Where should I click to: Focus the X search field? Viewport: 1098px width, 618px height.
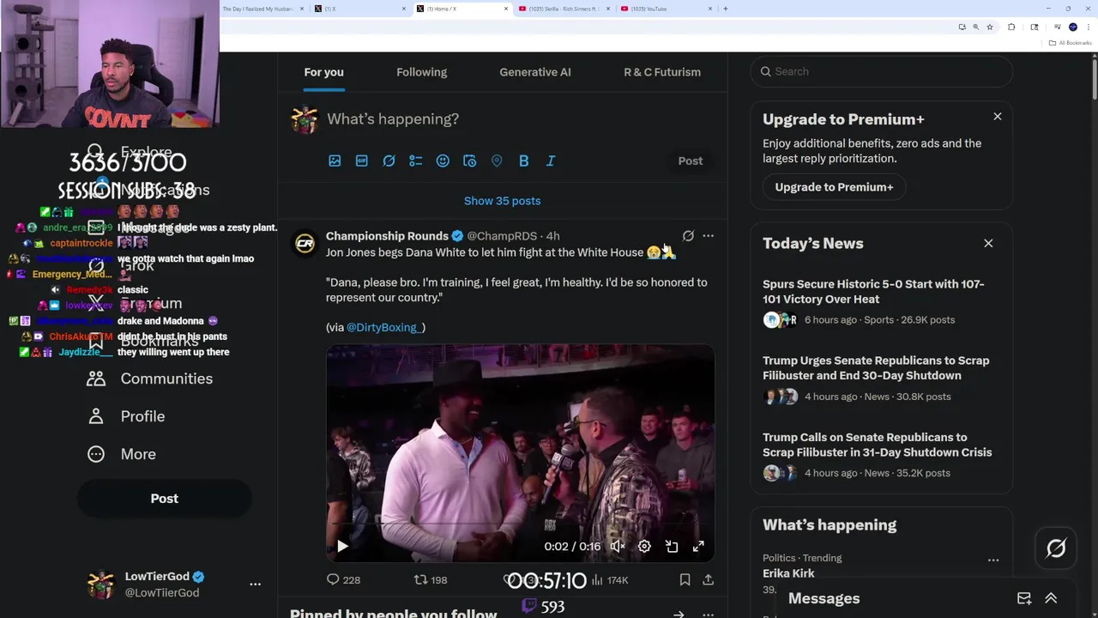[x=881, y=71]
